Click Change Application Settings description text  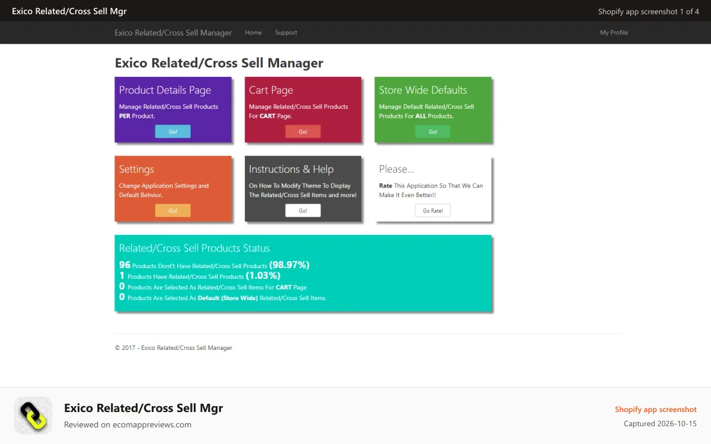click(x=164, y=190)
